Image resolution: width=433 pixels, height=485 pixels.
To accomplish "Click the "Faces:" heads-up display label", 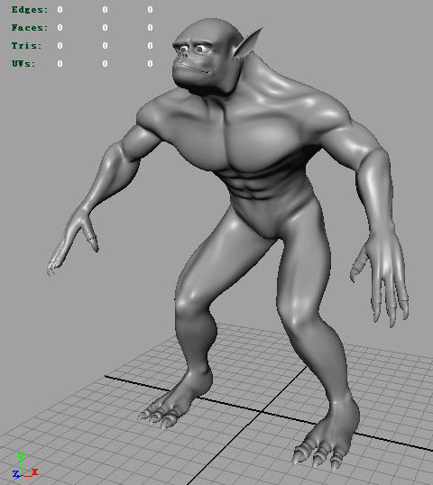I will click(30, 28).
